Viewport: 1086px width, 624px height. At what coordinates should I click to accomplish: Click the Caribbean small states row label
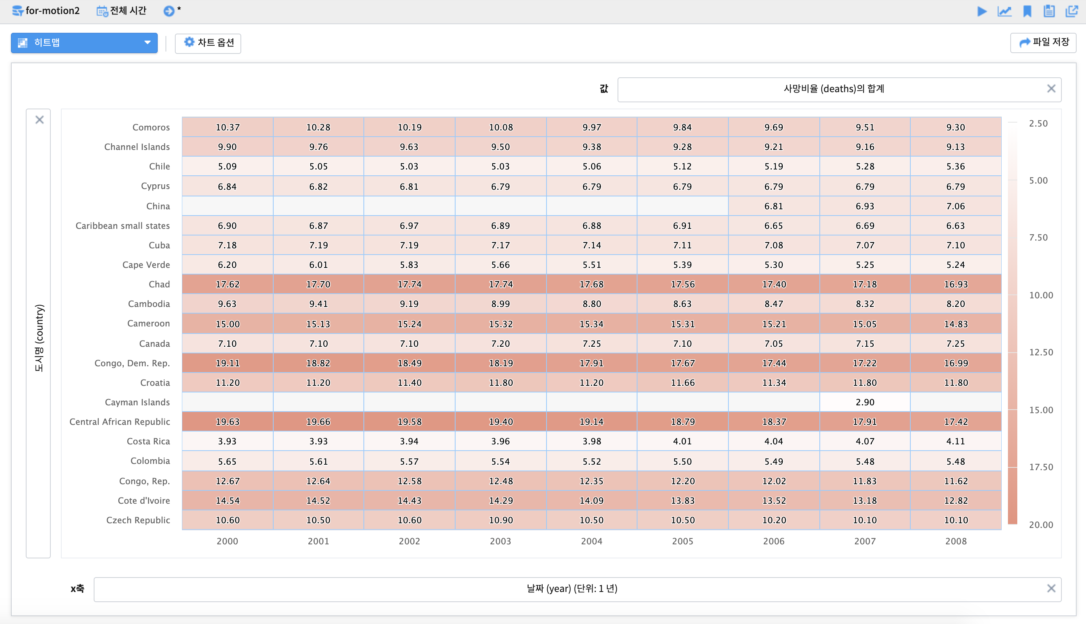123,226
